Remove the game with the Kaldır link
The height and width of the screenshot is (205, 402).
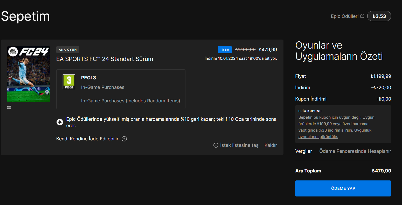(271, 145)
